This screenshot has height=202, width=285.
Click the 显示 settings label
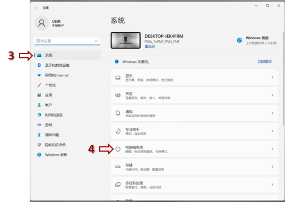tap(129, 76)
